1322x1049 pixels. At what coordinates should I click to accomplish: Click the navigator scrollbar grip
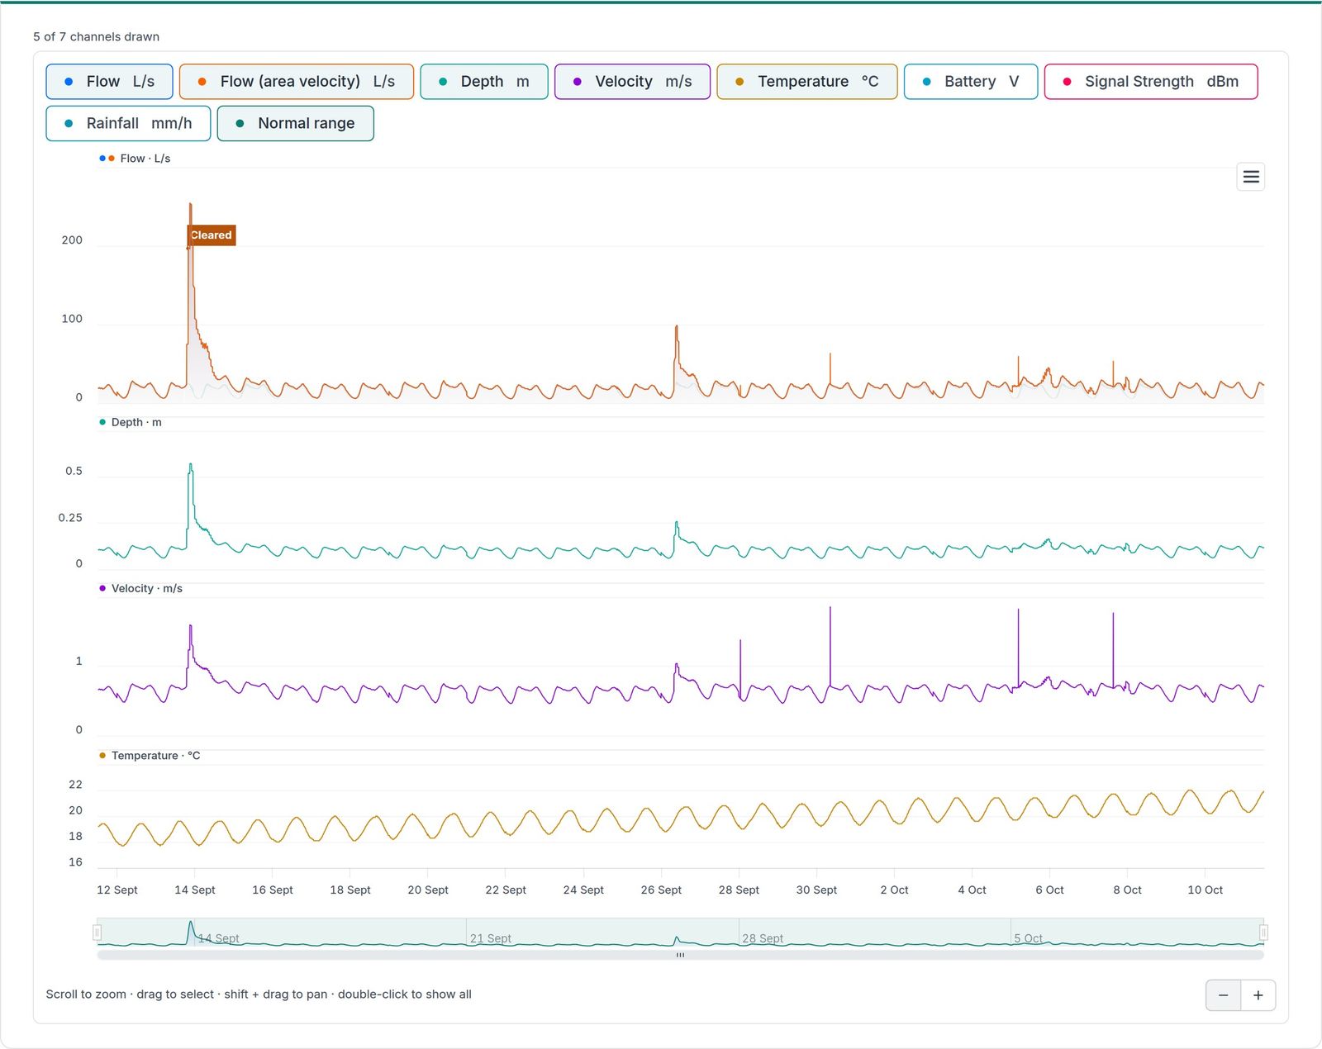(x=680, y=955)
